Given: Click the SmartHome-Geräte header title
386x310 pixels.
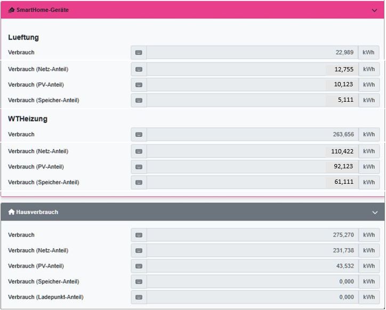Looking at the screenshot, I should pos(42,10).
